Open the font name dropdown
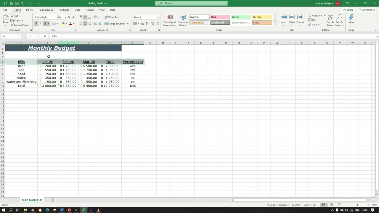The width and height of the screenshot is (379, 213). coord(57,17)
